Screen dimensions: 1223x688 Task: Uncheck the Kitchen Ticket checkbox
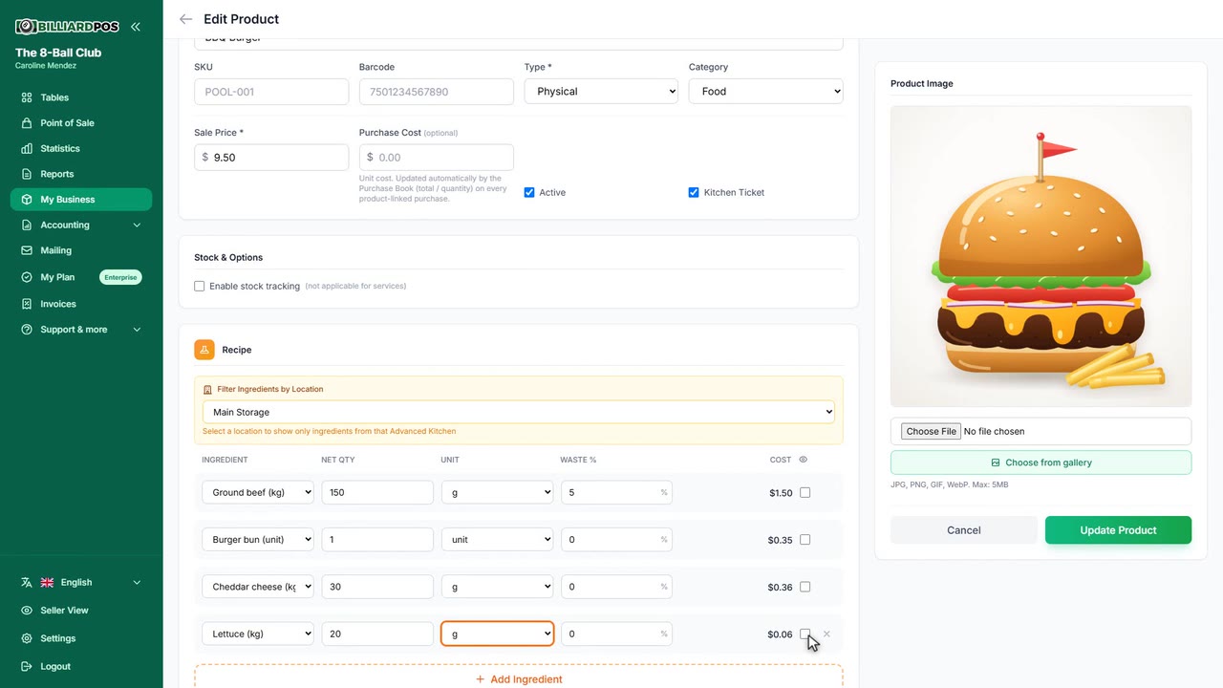point(694,192)
